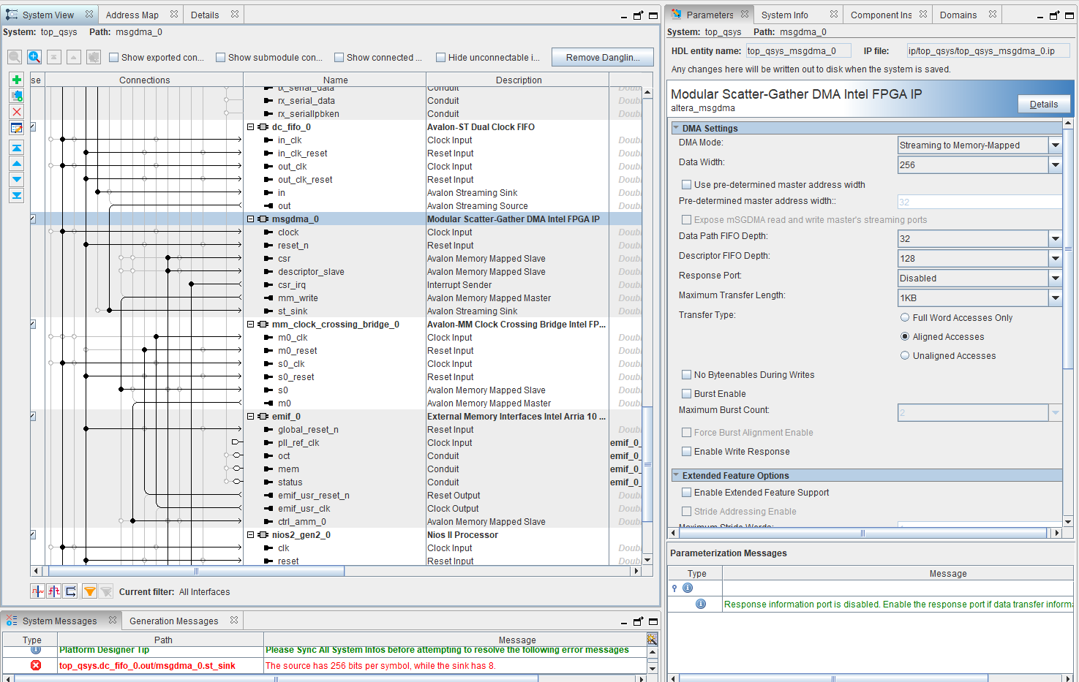The image size is (1079, 682).
Task: Collapse the msgdma_0 tree node
Action: coord(251,219)
